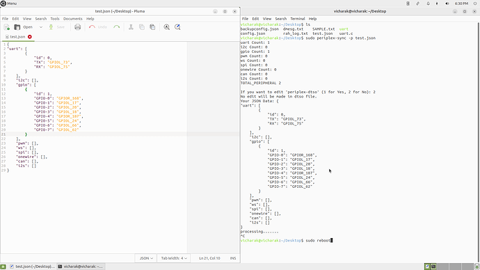The height and width of the screenshot is (270, 480).
Task: Click the Copy icon in toolbar
Action: click(x=141, y=27)
